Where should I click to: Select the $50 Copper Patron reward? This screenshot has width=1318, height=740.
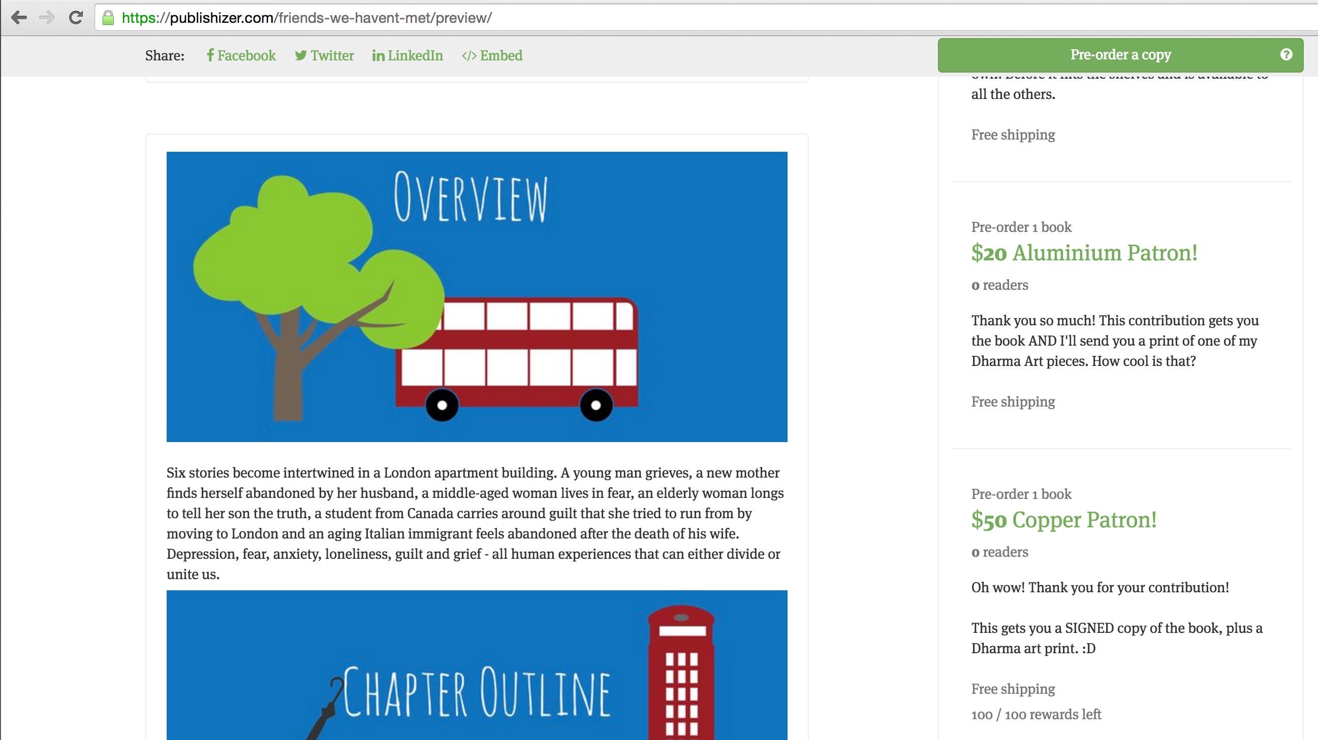click(1064, 520)
